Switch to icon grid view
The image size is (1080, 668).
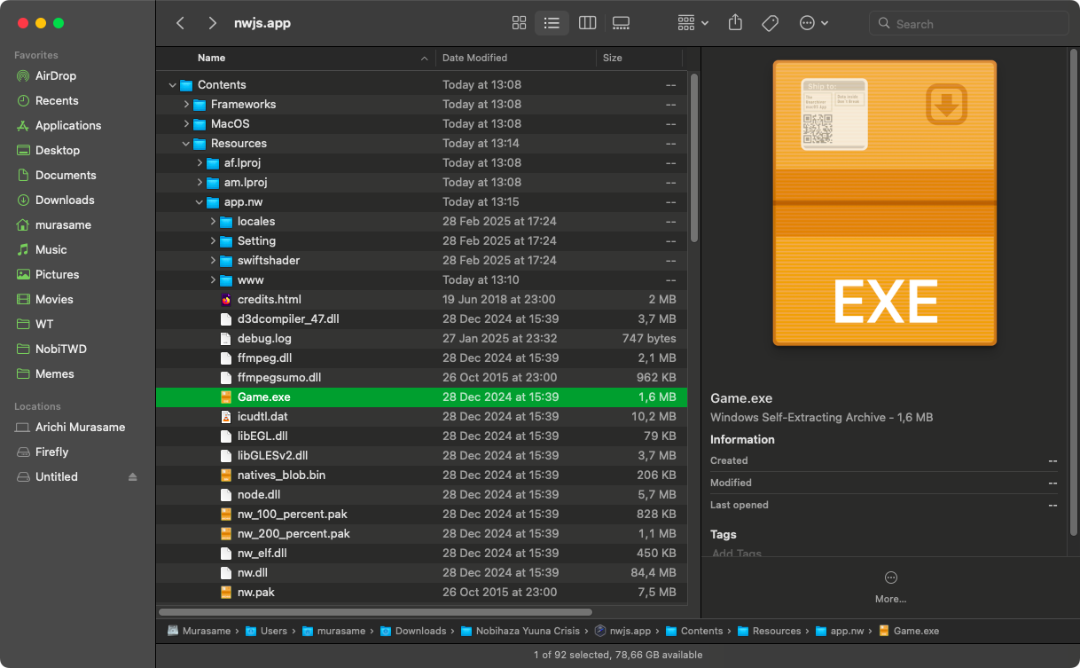520,24
